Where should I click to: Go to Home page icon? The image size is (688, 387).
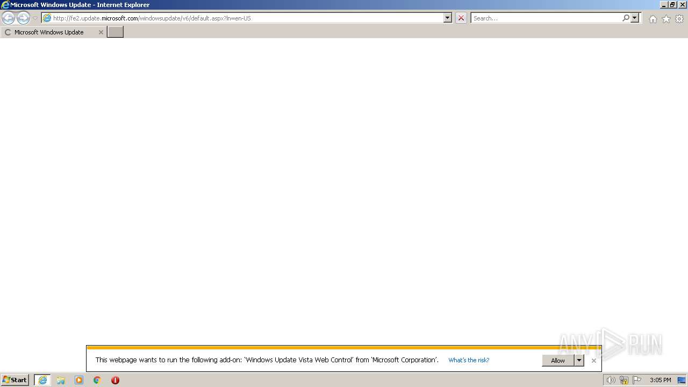(653, 19)
